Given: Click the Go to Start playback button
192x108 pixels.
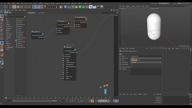Looking at the screenshot, I should coord(67,101).
